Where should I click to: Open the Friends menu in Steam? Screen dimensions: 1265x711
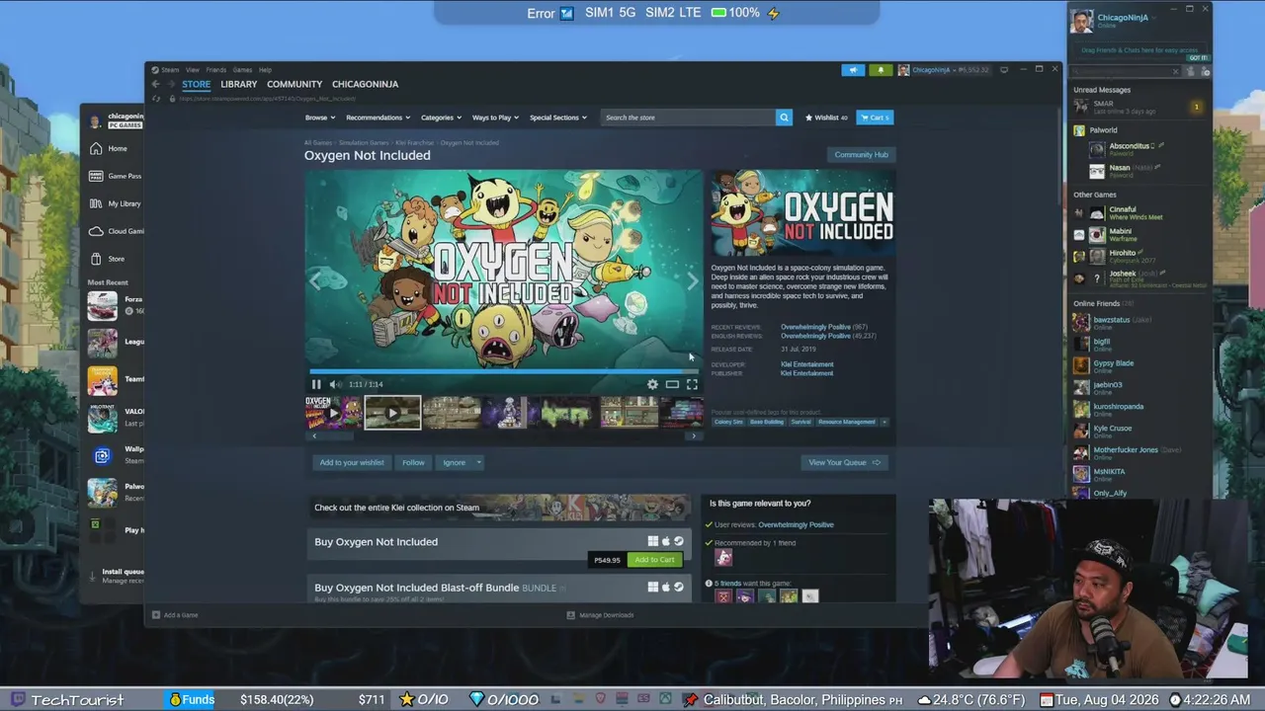pyautogui.click(x=215, y=70)
